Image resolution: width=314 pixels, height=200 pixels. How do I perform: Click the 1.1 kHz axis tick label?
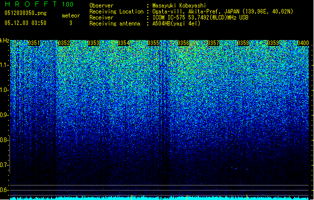pos(4,65)
